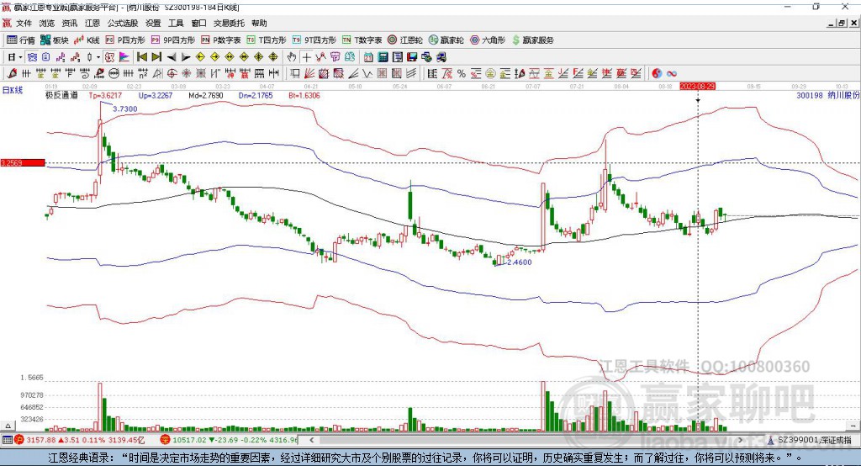Click the 2023-08-29 date marker
This screenshot has height=466, width=861.
(697, 87)
